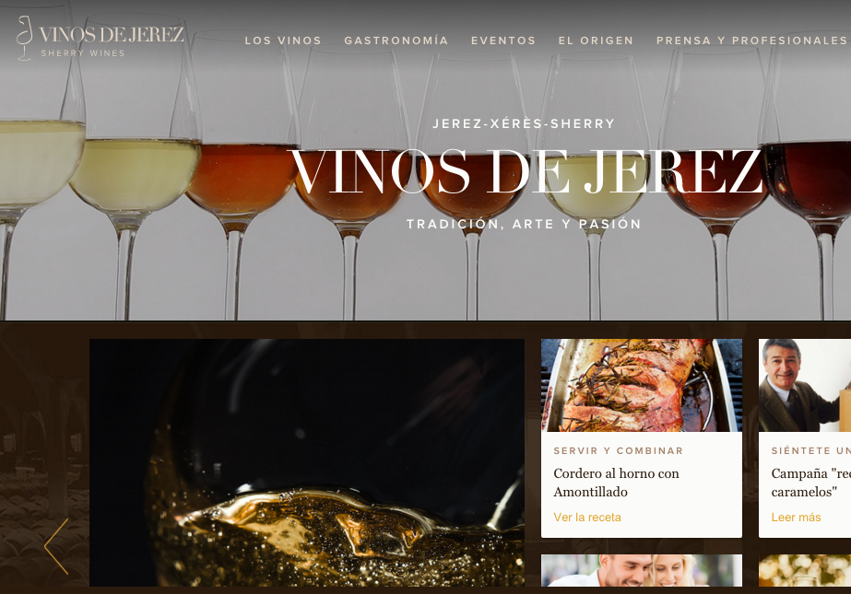This screenshot has width=851, height=594.
Task: Click the Vinos de Jerez Sherry Wines logo text
Action: pyautogui.click(x=112, y=41)
